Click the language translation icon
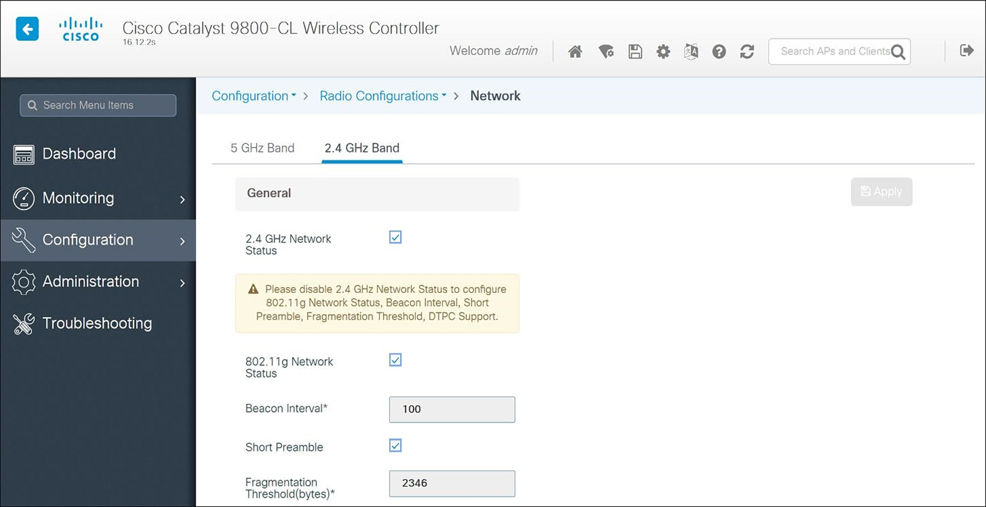This screenshot has height=507, width=986. (691, 51)
